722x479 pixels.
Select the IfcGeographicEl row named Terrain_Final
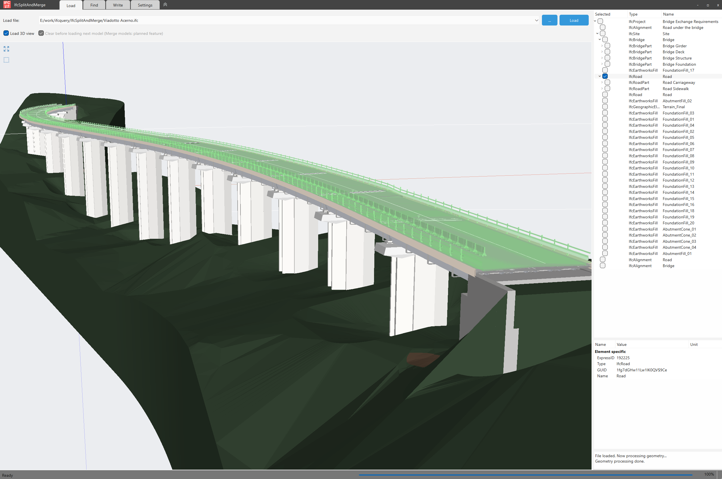tap(605, 107)
